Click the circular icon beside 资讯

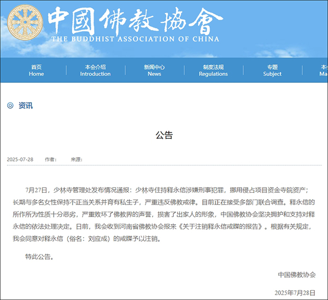pos(10,105)
